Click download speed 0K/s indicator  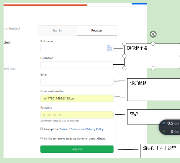tap(171, 131)
